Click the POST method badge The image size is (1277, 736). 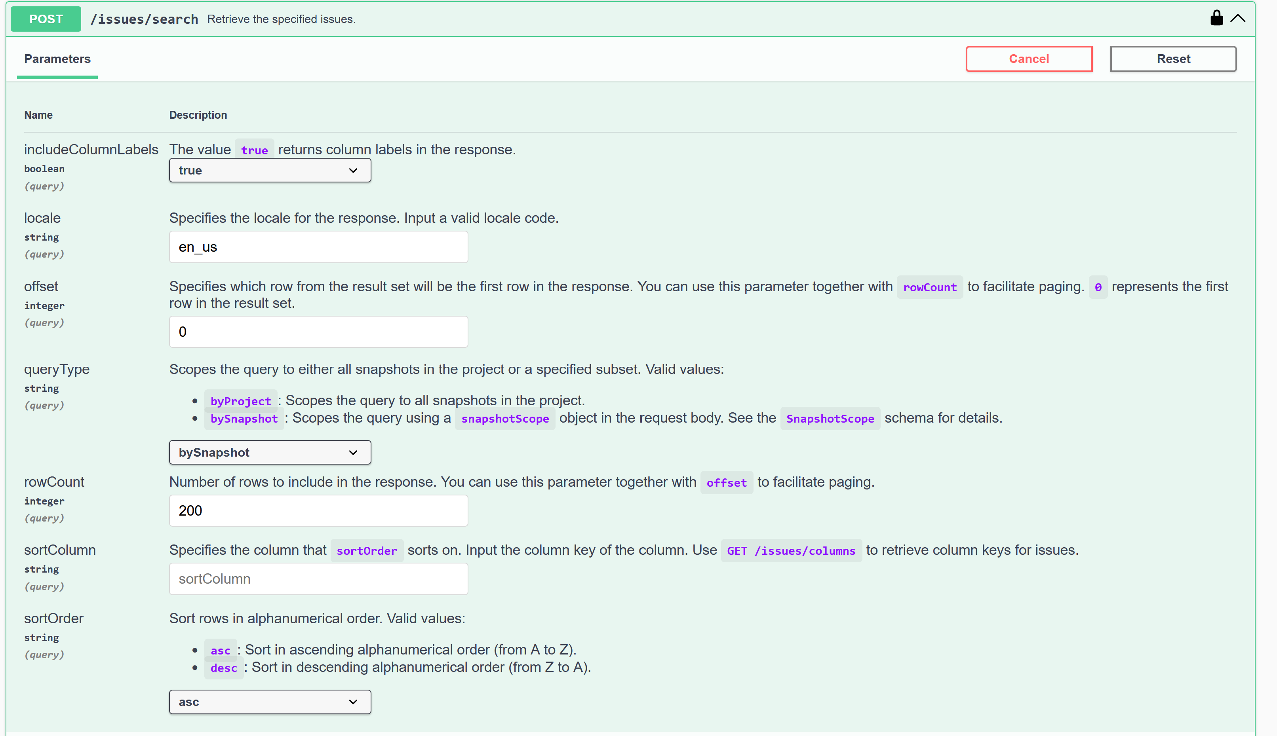pyautogui.click(x=46, y=19)
